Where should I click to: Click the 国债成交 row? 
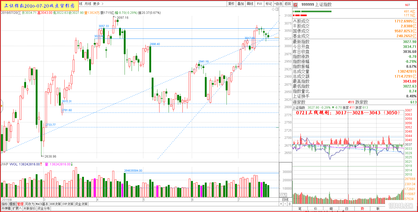tap(355, 31)
